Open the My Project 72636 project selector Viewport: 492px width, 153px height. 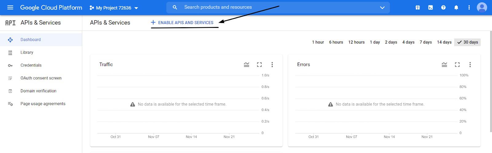click(x=114, y=8)
